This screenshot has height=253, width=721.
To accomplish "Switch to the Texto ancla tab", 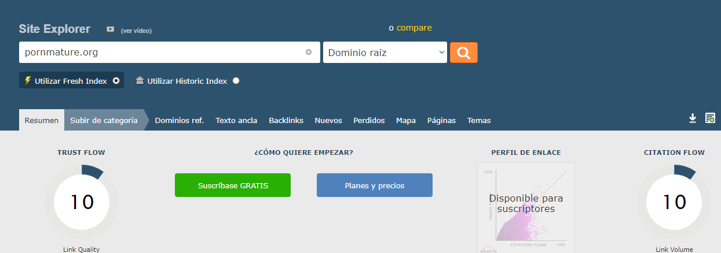I will click(236, 120).
